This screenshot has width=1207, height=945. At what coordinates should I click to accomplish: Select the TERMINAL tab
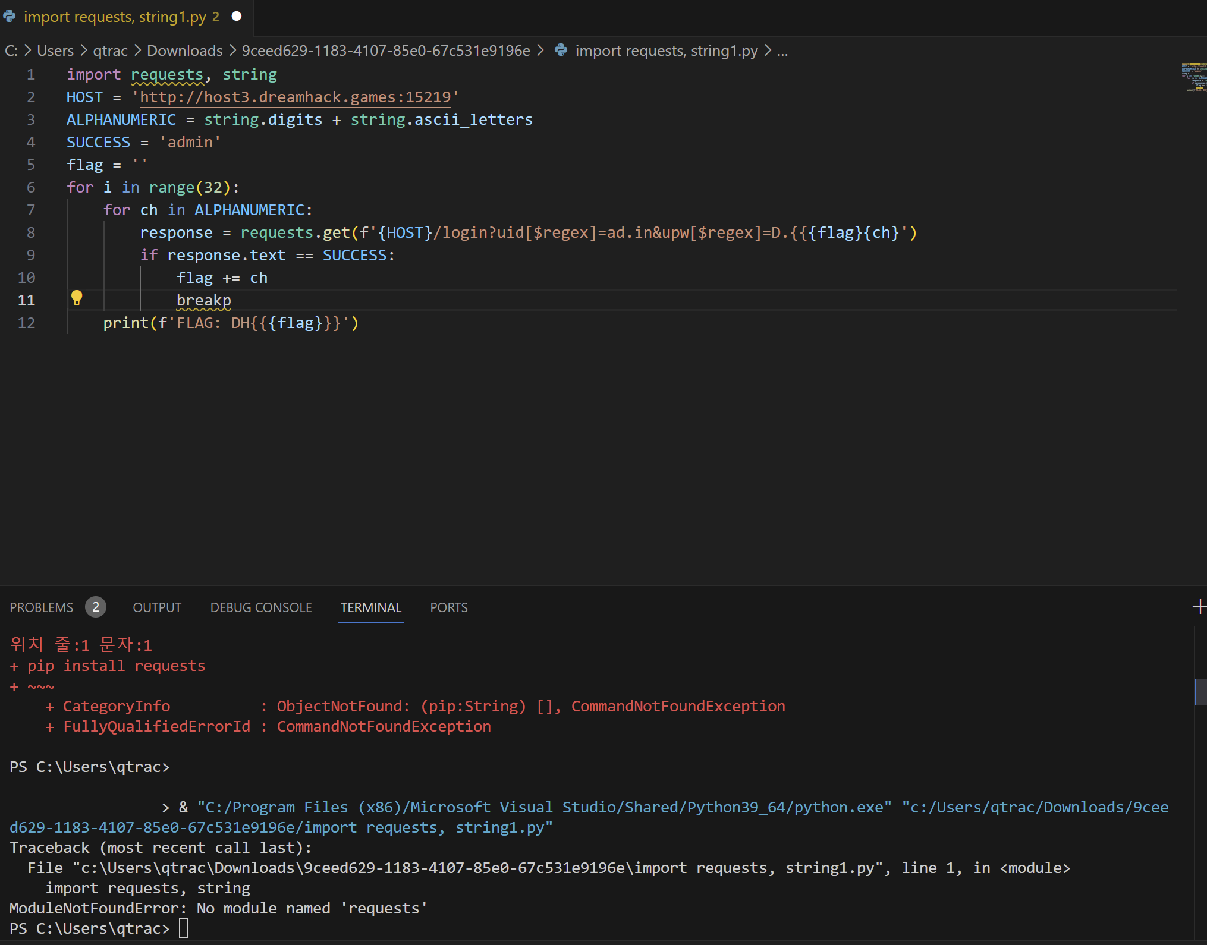tap(370, 607)
